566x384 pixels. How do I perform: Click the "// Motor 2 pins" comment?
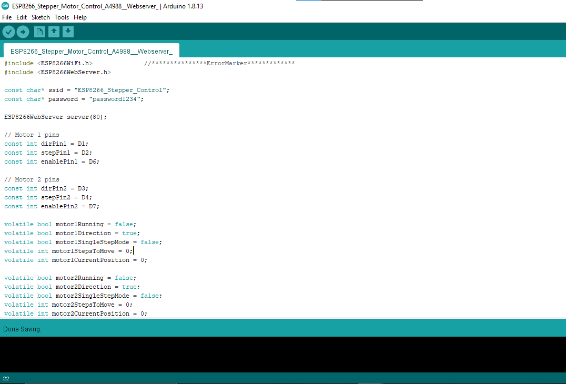pyautogui.click(x=32, y=179)
